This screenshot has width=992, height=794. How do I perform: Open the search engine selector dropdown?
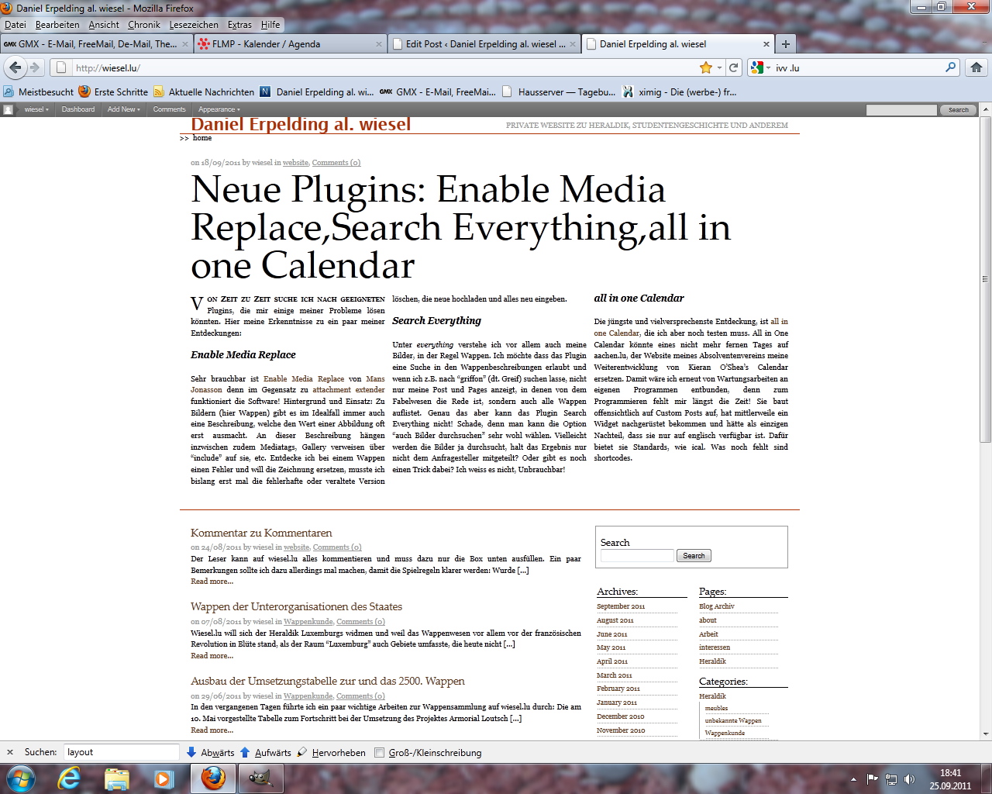pyautogui.click(x=761, y=67)
